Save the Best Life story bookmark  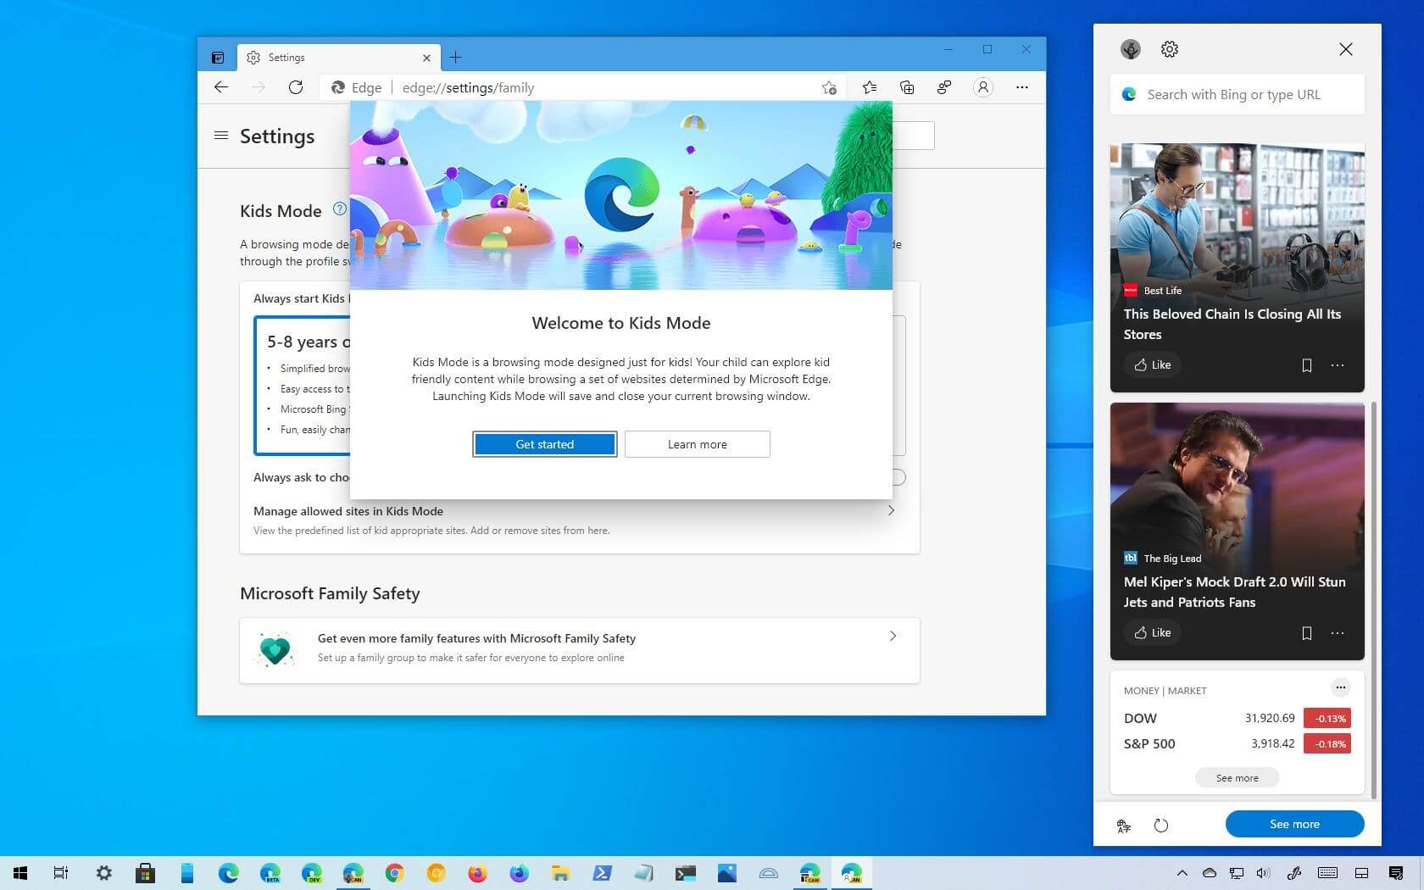coord(1307,365)
